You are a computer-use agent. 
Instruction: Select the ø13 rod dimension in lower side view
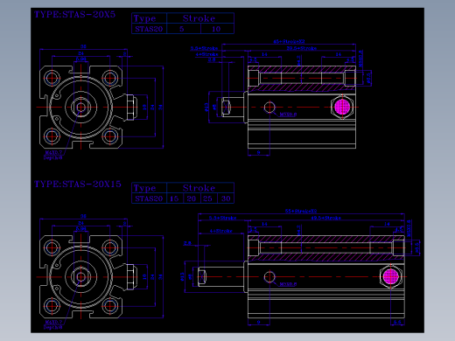click(182, 276)
